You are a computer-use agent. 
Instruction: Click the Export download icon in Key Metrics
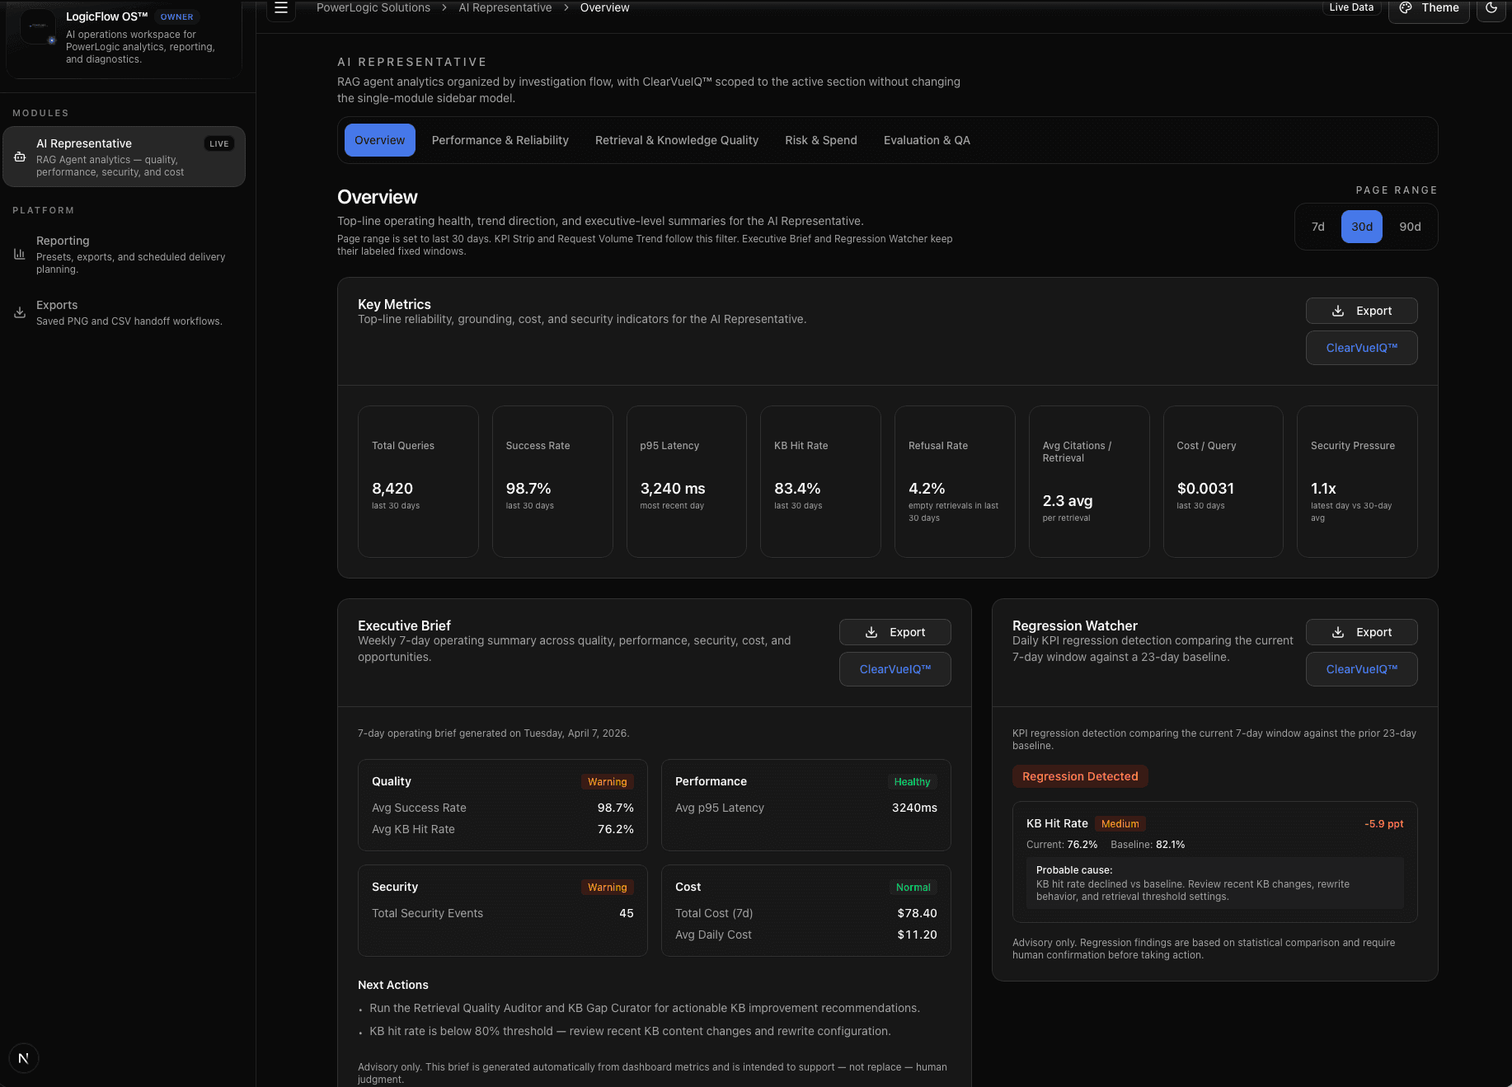1337,311
